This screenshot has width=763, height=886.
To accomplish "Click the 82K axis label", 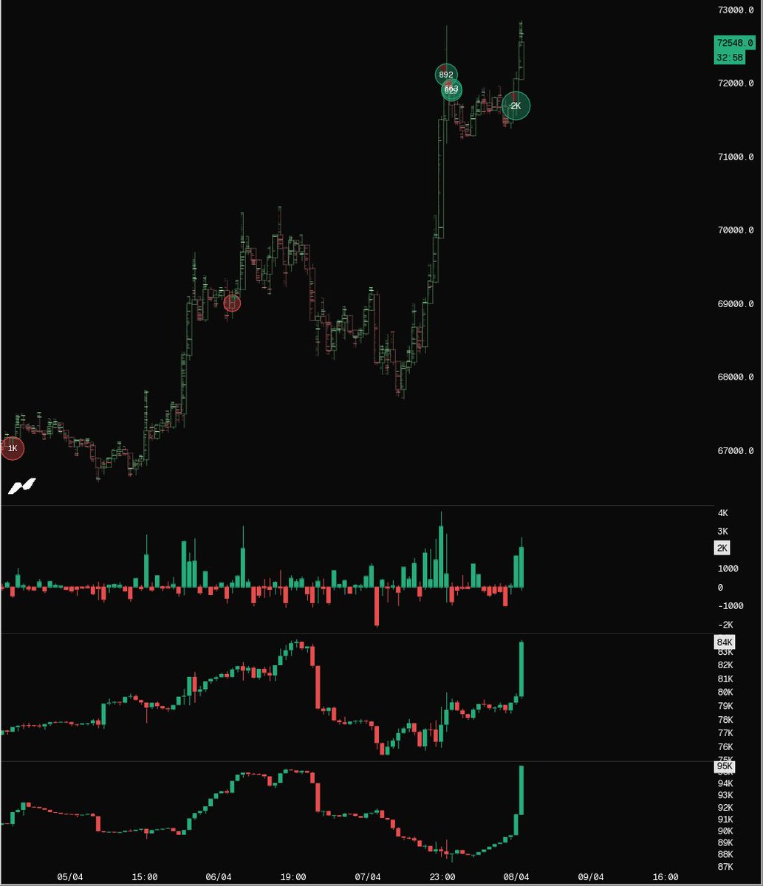I will [725, 665].
